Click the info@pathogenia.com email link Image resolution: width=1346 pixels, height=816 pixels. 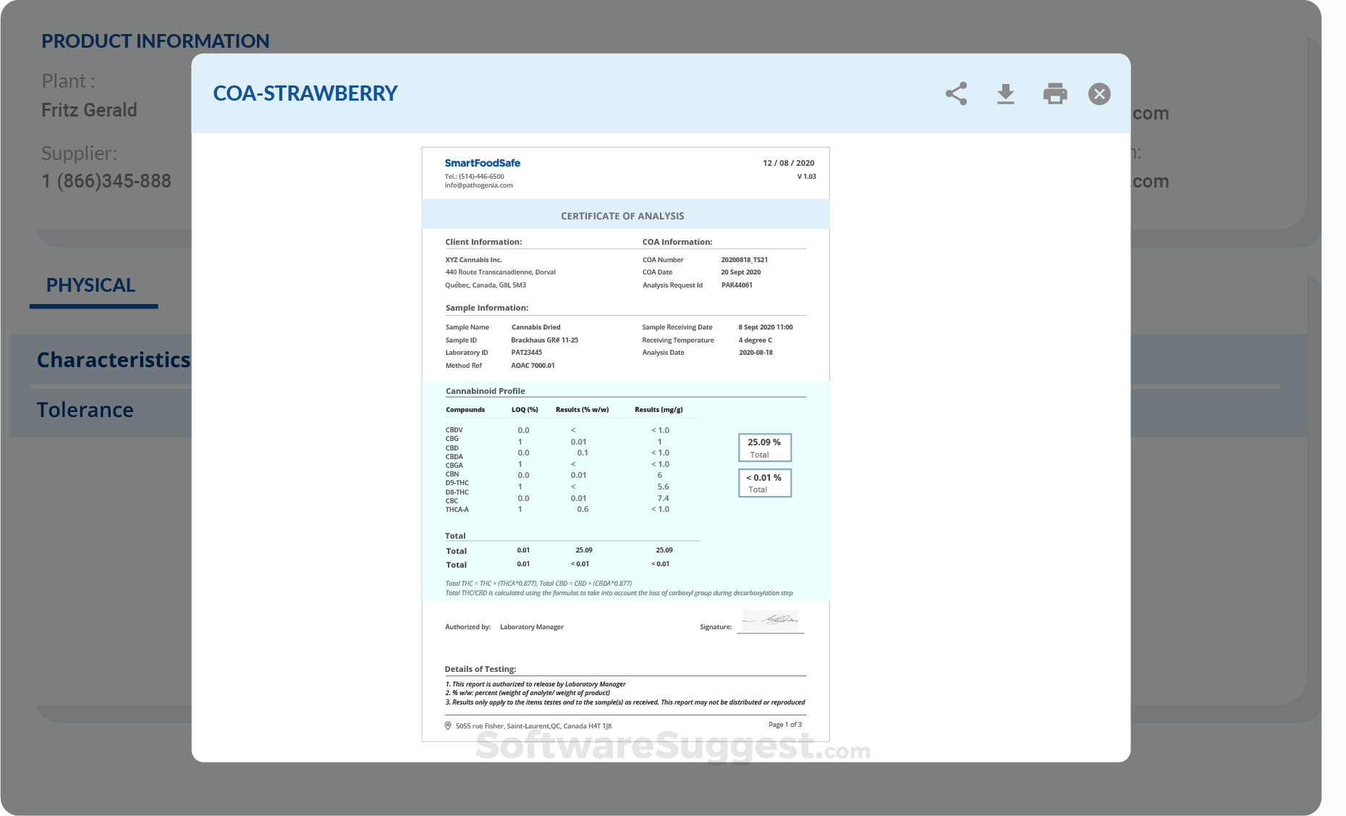[478, 185]
